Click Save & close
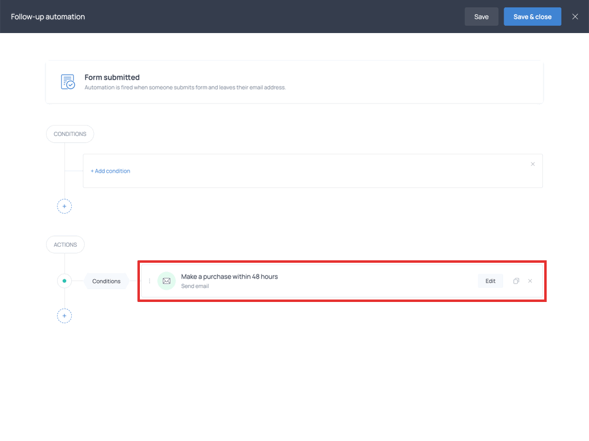Image resolution: width=589 pixels, height=441 pixels. coord(532,17)
